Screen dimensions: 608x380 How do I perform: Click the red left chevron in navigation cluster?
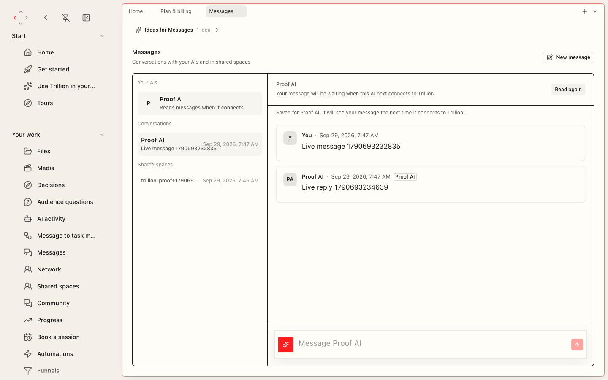click(15, 18)
